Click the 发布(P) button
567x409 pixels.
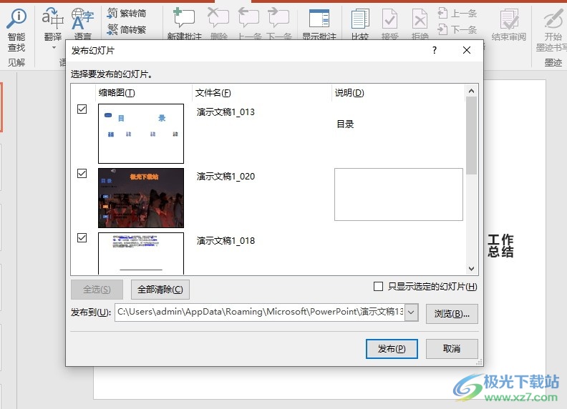click(392, 349)
